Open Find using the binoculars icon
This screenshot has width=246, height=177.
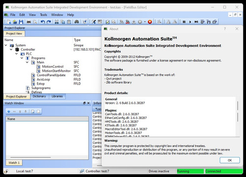pyautogui.click(x=77, y=22)
